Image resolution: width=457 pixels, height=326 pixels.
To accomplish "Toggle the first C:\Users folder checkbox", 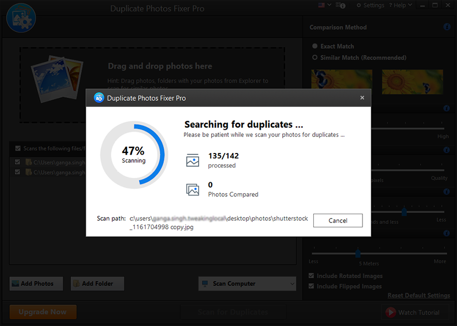I will (x=17, y=162).
